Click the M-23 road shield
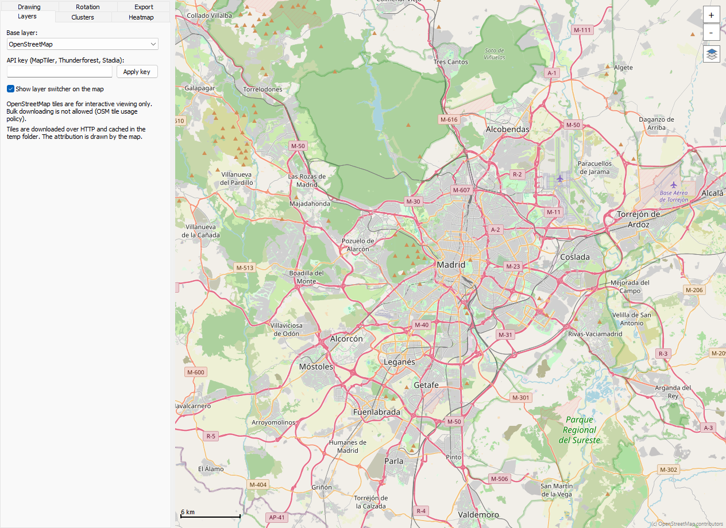The image size is (726, 528). 513,266
